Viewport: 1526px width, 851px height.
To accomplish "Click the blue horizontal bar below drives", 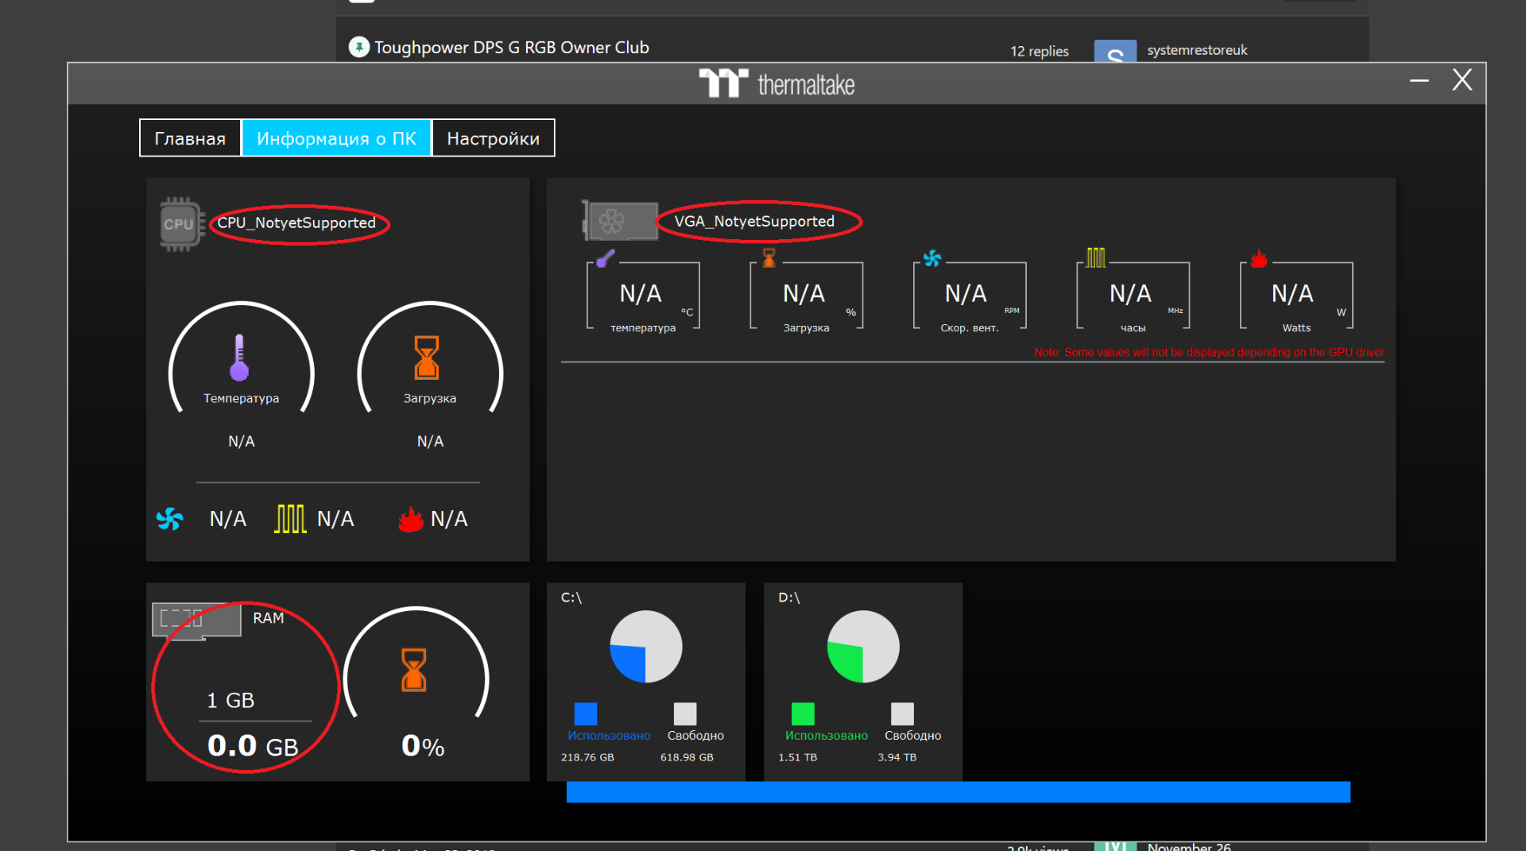I will coord(959,792).
